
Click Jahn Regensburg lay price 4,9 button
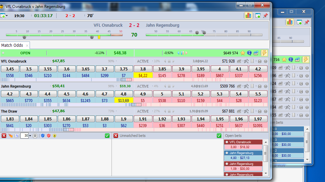(x=143, y=94)
